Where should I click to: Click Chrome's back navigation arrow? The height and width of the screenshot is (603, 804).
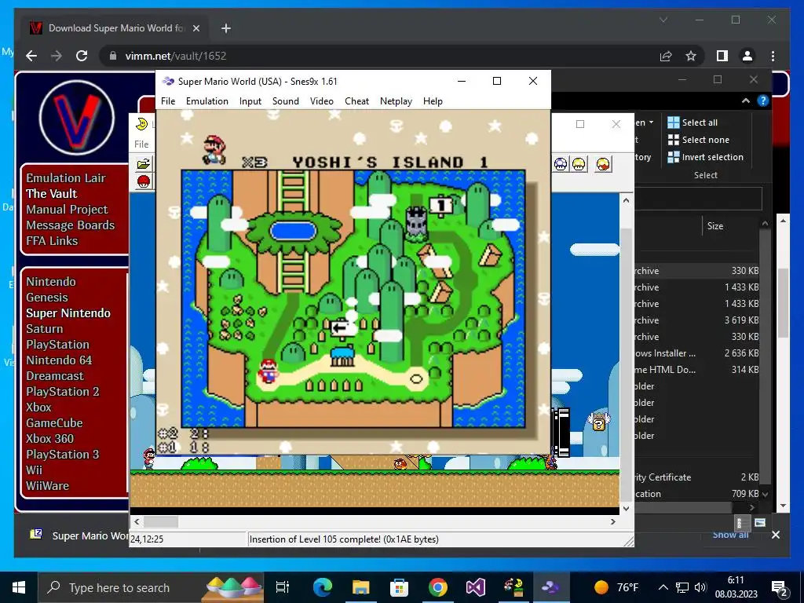[31, 56]
